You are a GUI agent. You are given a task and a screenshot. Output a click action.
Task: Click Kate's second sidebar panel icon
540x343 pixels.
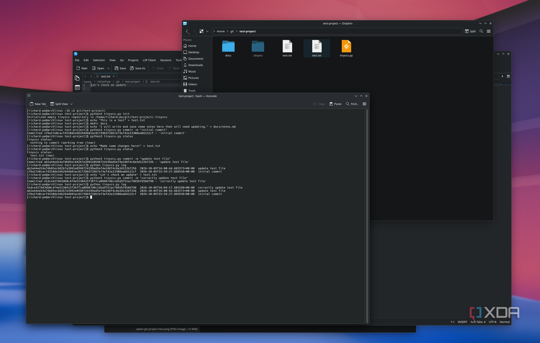tap(77, 88)
